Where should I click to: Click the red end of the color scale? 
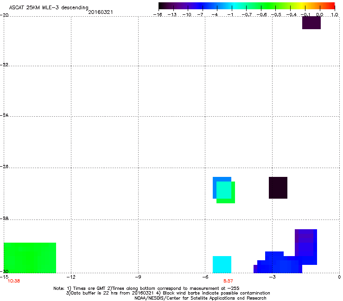coord(331,6)
